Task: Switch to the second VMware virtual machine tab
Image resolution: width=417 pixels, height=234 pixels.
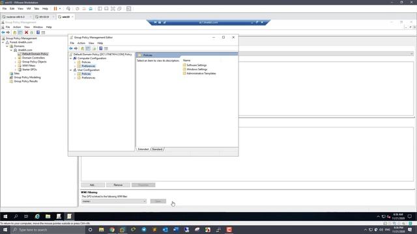Action: click(x=44, y=17)
